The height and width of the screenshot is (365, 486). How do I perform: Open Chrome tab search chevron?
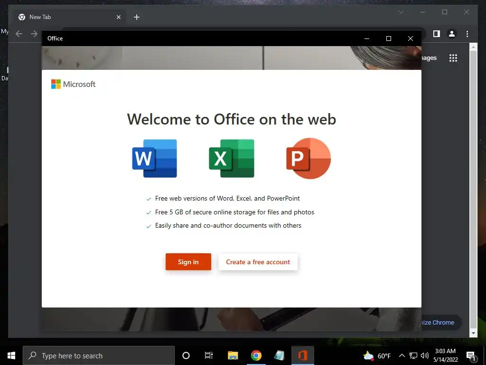coord(401,12)
